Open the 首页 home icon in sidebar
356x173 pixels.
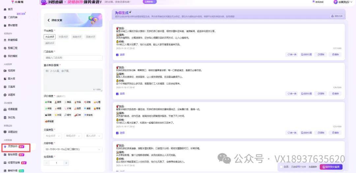(5, 9)
